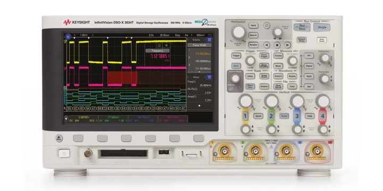Image resolution: width=383 pixels, height=191 pixels.
Task: Click the play backward navigation button
Action: click(x=267, y=45)
